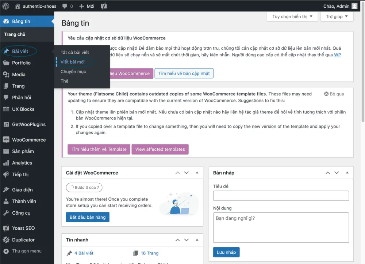Click the partially hidden WooCommerce update button
365x264 pixels.
[131, 73]
